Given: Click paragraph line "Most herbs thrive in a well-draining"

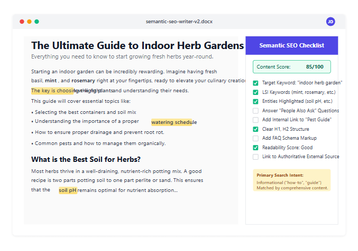Looking at the screenshot, I should tap(116, 171).
